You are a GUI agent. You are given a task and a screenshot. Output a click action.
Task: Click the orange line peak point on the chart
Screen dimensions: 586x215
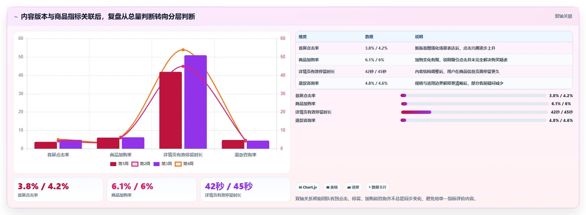pyautogui.click(x=183, y=50)
